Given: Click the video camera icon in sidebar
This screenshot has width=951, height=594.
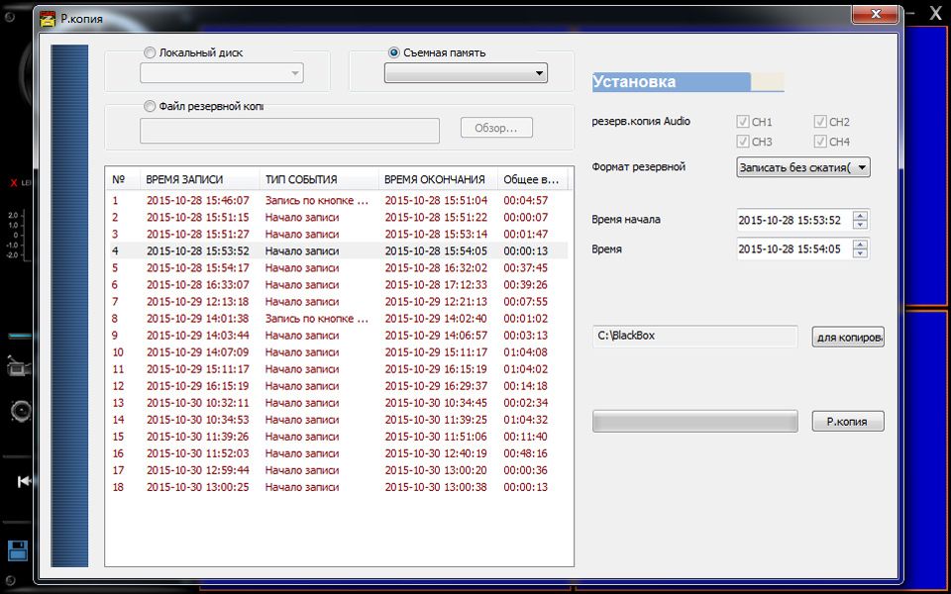Looking at the screenshot, I should [16, 367].
